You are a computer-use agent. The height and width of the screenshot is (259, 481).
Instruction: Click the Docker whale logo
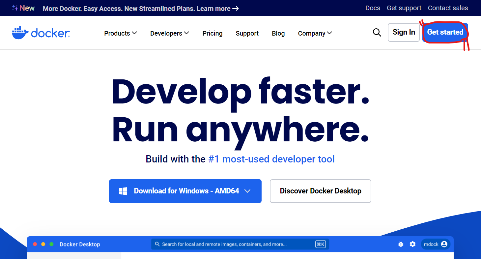[x=41, y=33]
